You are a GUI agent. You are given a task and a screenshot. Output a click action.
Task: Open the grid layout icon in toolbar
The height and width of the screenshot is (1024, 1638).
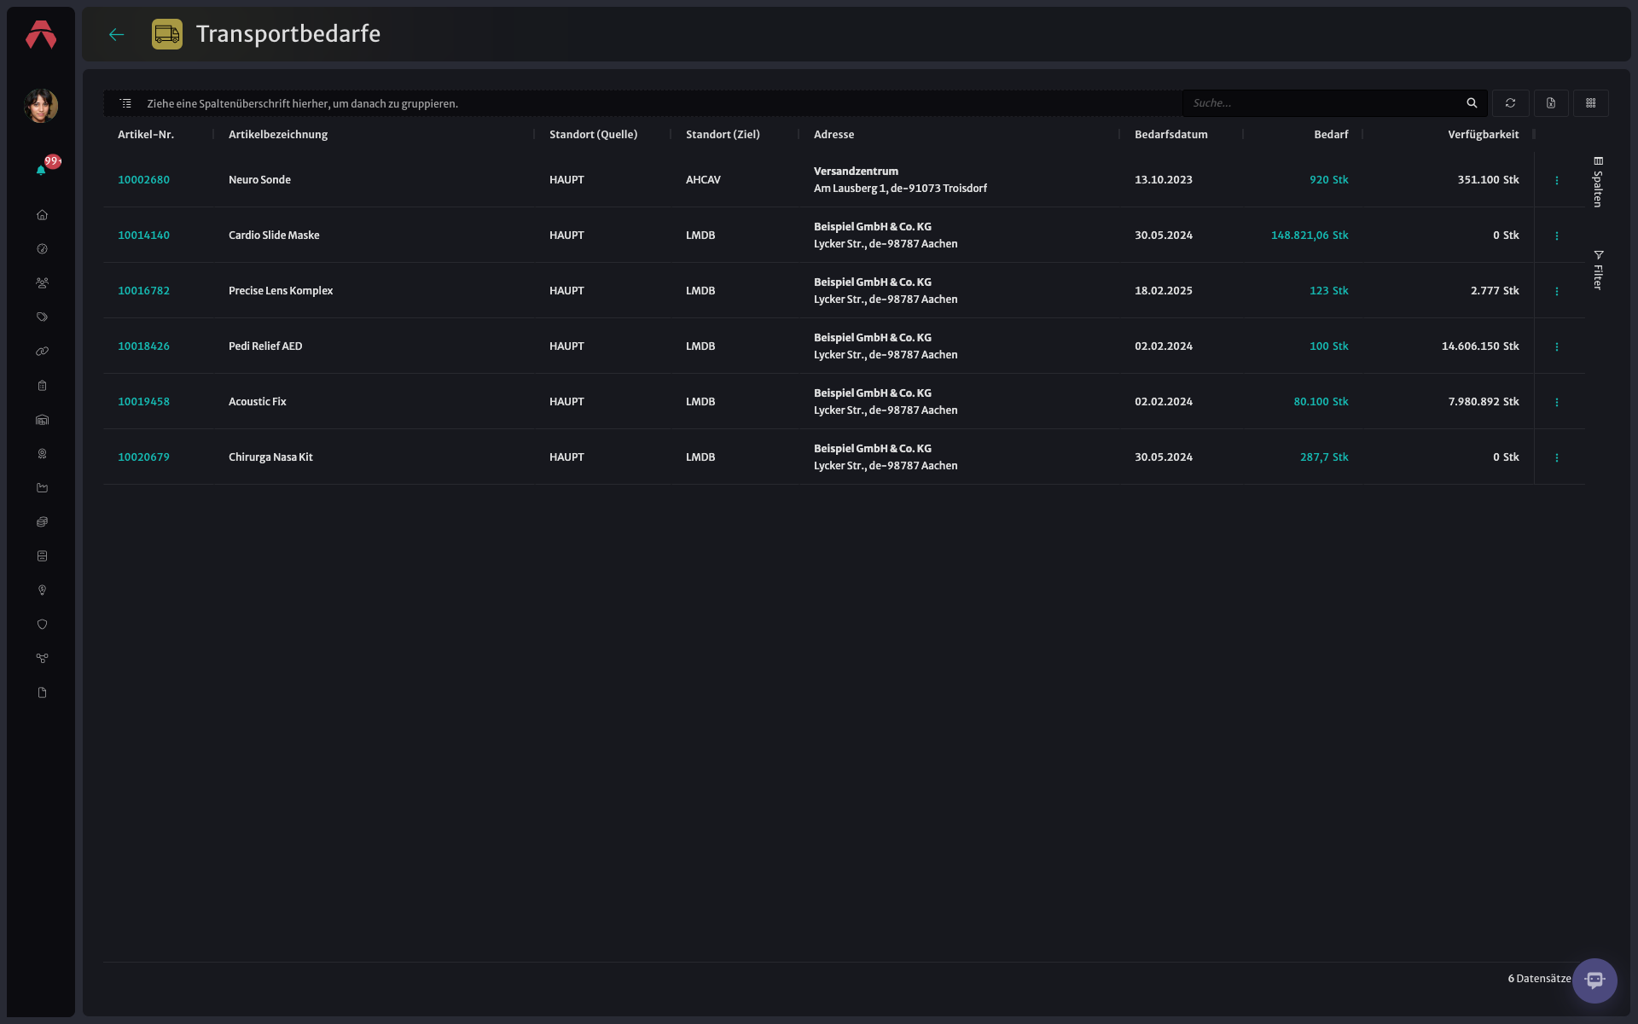tap(1591, 103)
